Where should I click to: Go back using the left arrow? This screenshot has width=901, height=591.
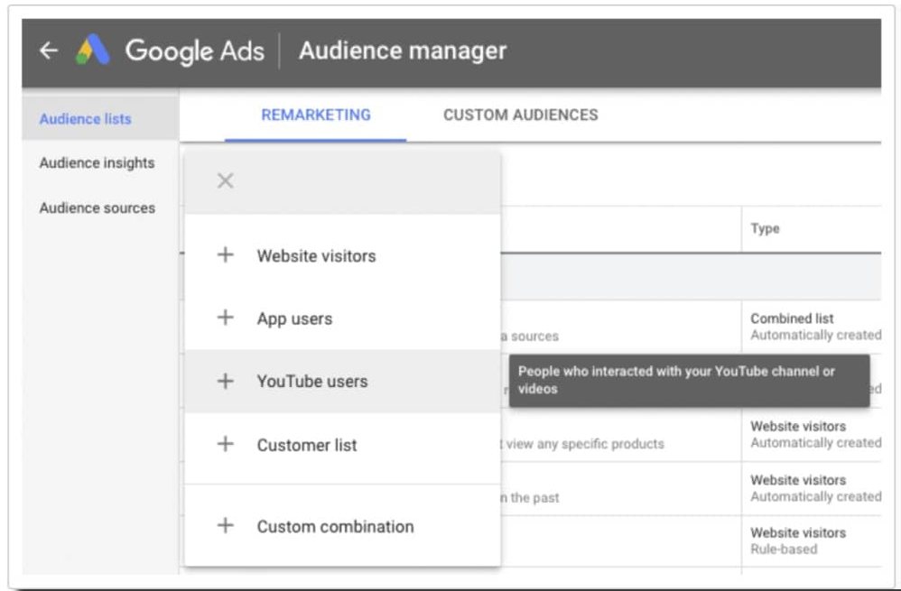point(48,51)
